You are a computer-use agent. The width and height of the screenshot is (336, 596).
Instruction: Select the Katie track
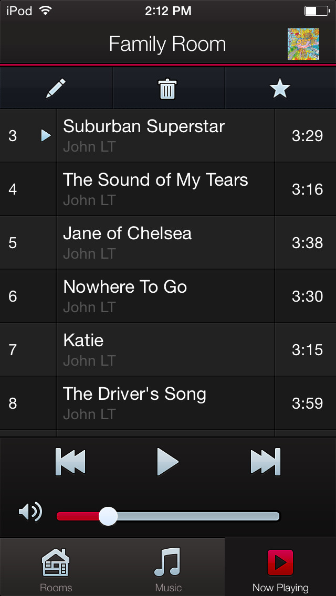pos(168,350)
